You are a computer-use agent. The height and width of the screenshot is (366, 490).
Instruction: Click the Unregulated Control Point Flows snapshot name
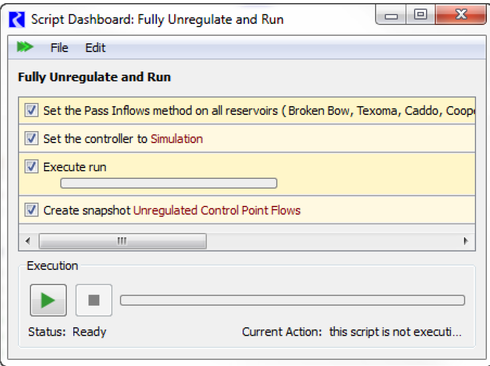(217, 210)
